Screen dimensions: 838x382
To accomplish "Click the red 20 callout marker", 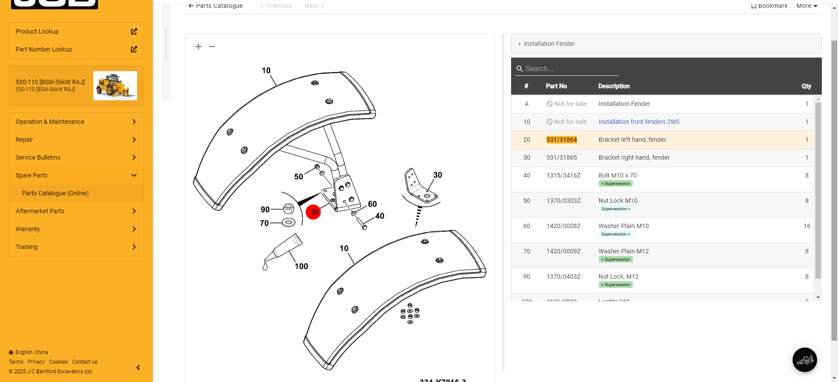I will click(x=313, y=212).
